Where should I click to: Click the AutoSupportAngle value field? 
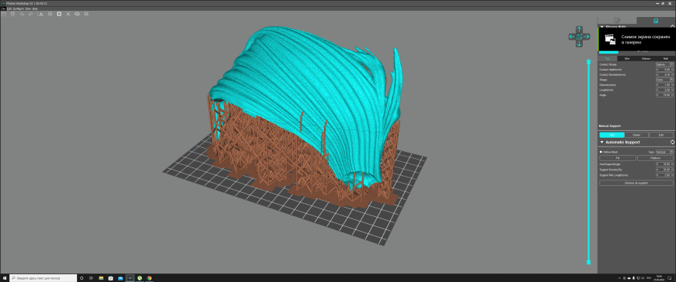tap(664, 164)
